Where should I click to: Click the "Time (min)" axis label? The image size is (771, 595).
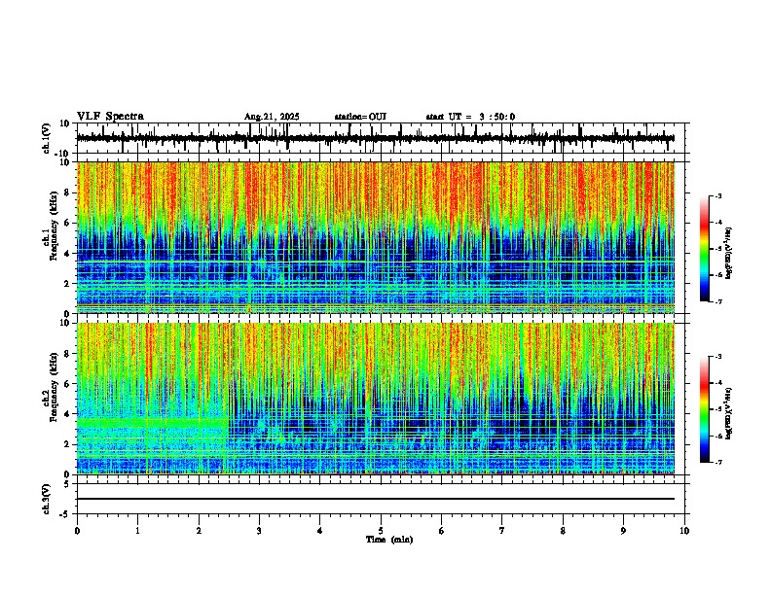pyautogui.click(x=389, y=540)
